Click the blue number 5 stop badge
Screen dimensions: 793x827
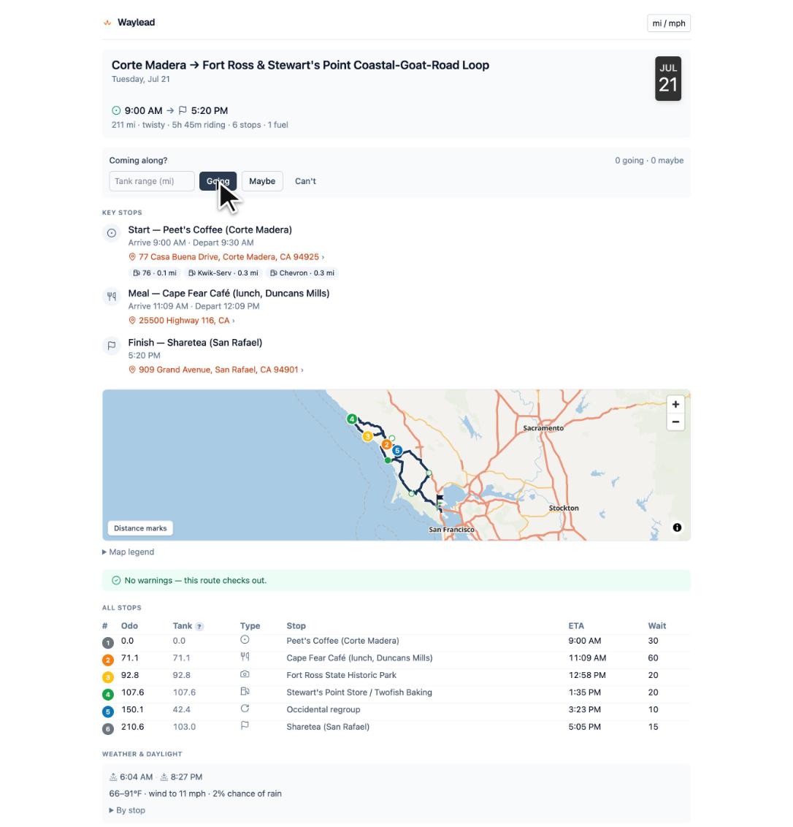pyautogui.click(x=107, y=712)
